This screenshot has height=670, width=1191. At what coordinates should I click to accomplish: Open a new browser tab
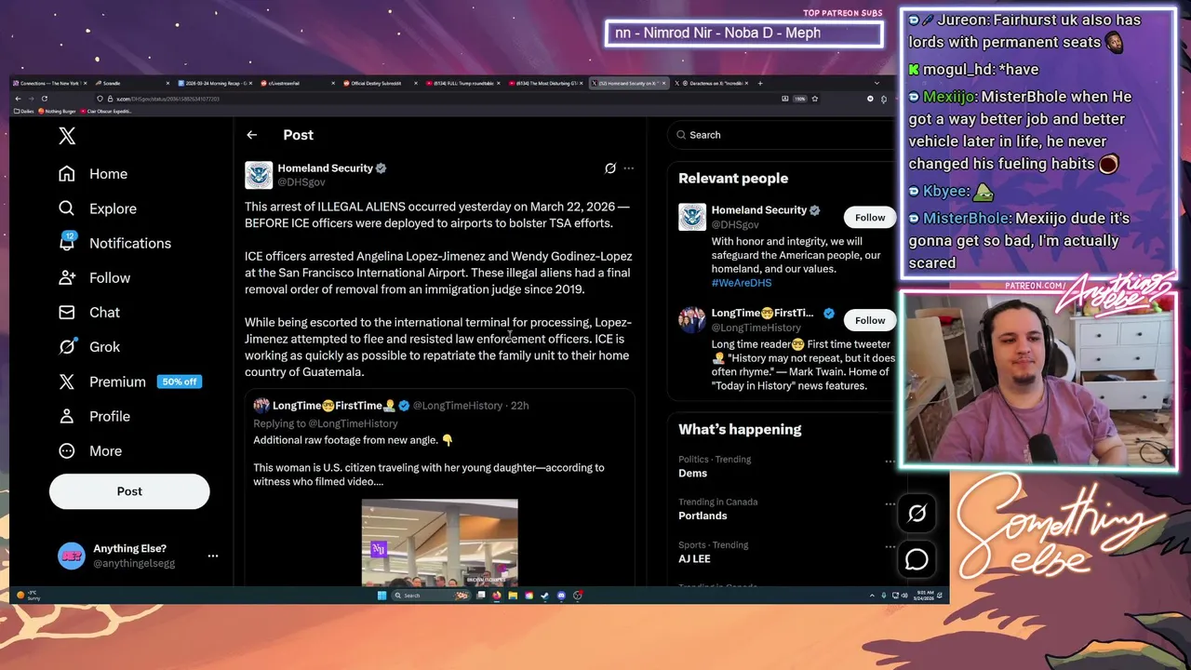[x=760, y=83]
